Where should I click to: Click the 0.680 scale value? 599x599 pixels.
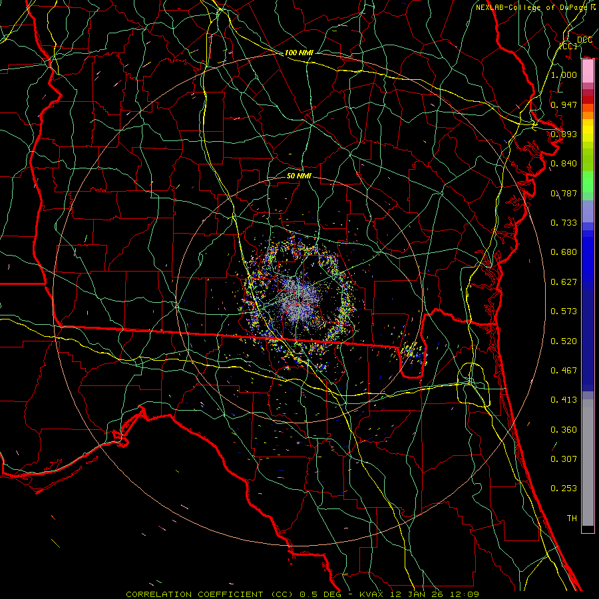point(564,252)
